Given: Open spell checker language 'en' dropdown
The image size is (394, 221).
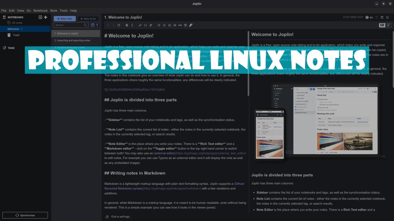Looking at the screenshot, I should [x=369, y=17].
